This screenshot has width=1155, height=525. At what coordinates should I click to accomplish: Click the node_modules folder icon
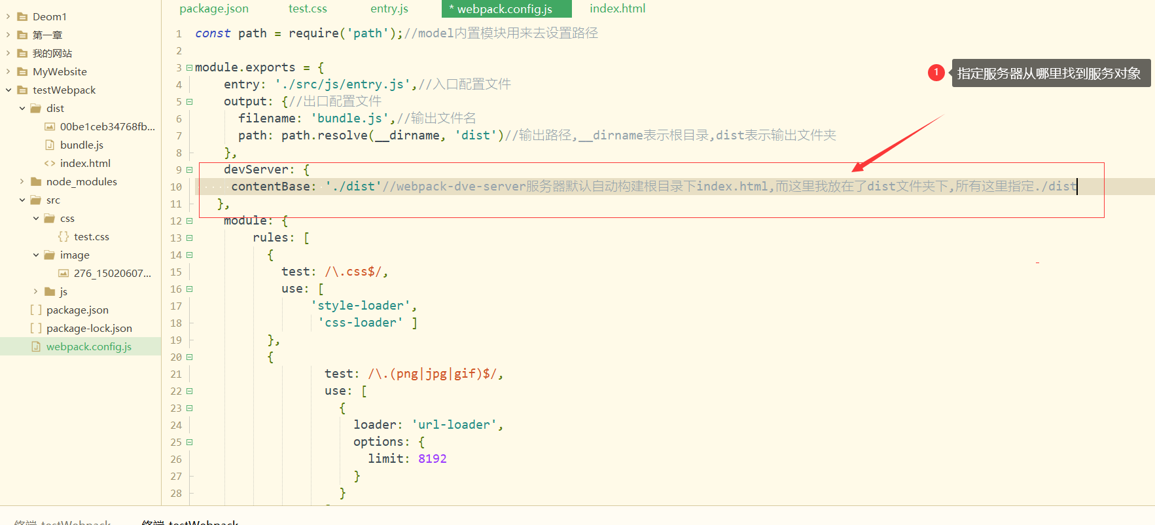pos(36,181)
